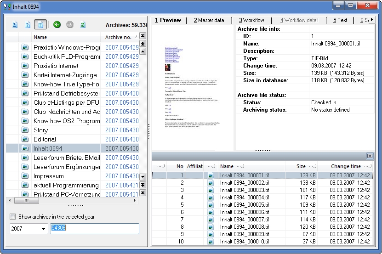Switch to the Master data tab
Screen dimensions: 382x254
click(x=209, y=20)
